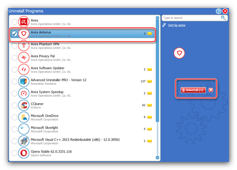This screenshot has height=170, width=237.
Task: Open reviews envelope for Avira Antivirus
Action: 150,33
